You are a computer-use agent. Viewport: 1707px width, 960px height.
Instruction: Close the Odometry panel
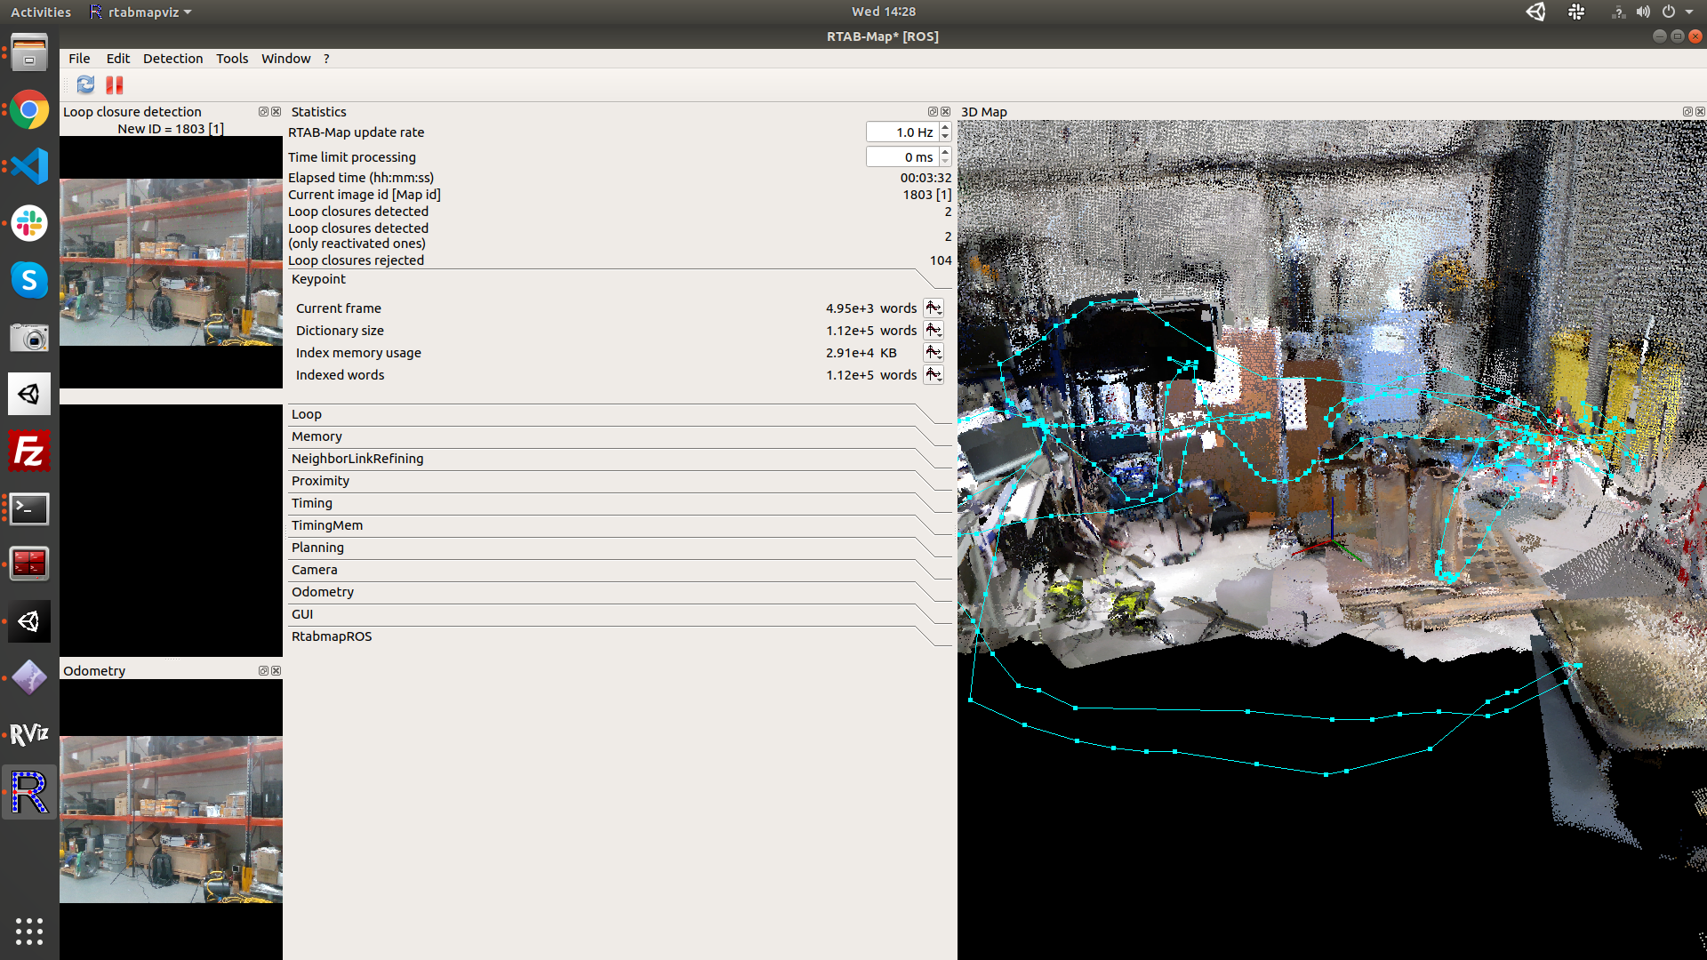point(276,670)
